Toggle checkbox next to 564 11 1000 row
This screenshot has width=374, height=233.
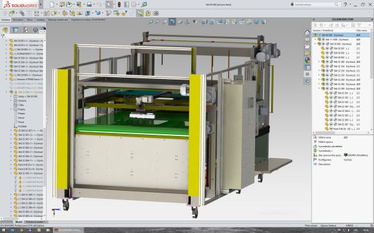tap(323, 40)
